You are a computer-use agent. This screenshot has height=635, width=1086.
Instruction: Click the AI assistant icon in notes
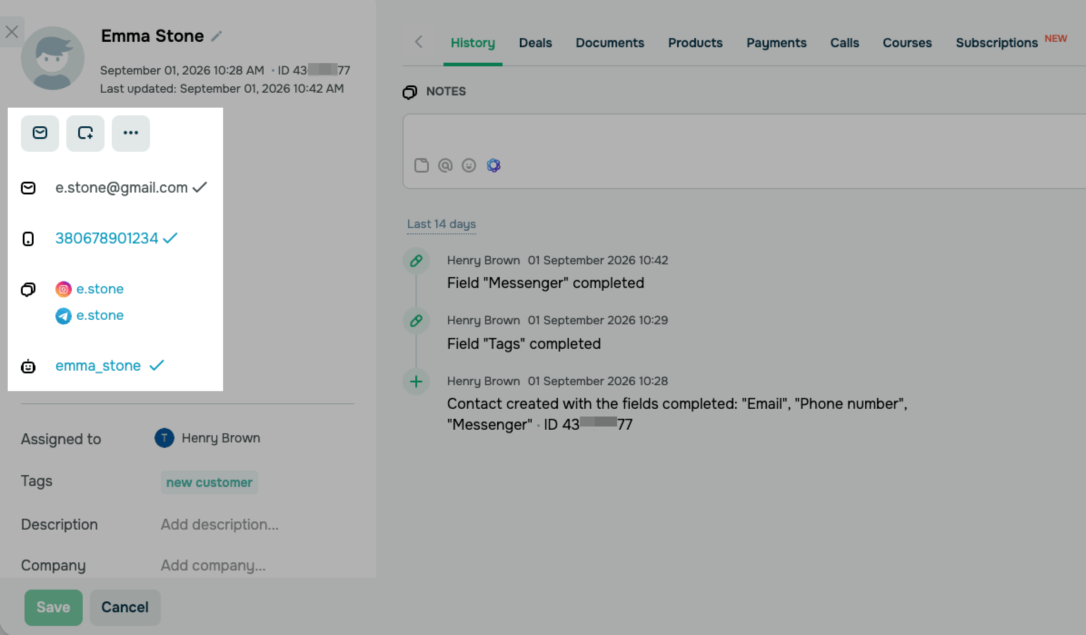493,165
